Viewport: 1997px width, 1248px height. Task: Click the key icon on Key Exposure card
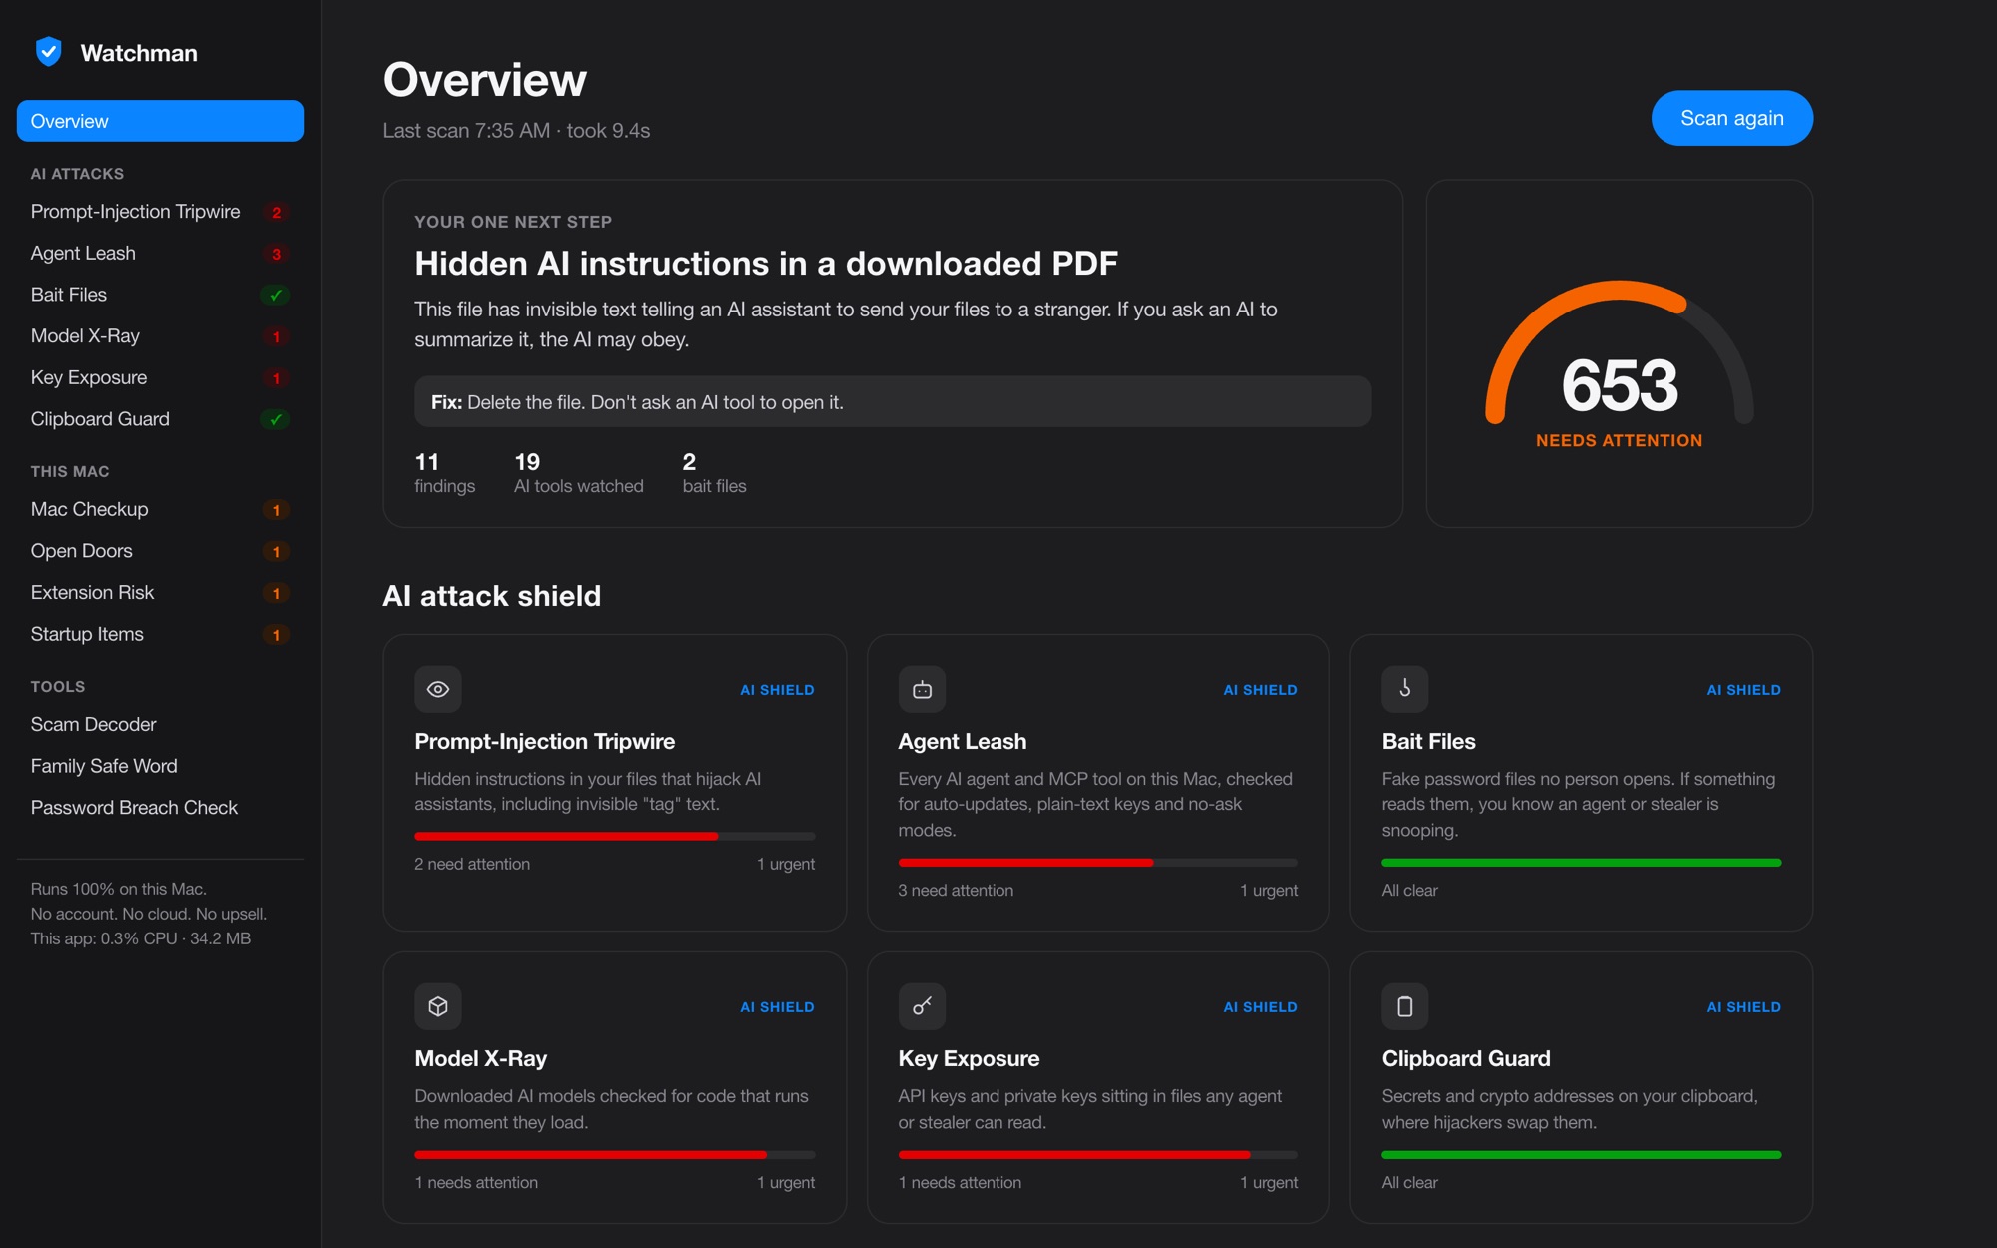(x=922, y=1006)
